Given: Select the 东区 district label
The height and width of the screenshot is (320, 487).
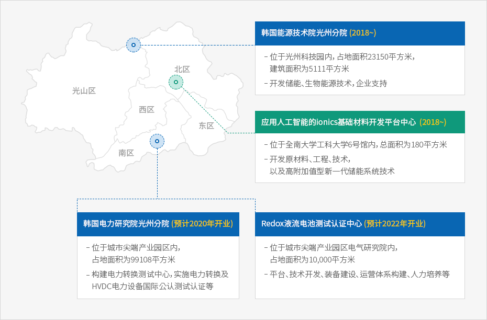Looking at the screenshot, I should click(206, 125).
